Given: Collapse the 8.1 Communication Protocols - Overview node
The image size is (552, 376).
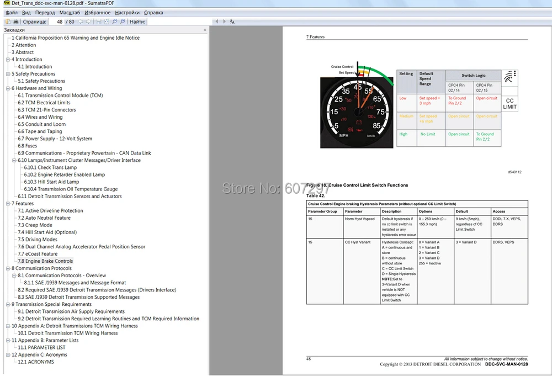Looking at the screenshot, I should click(14, 276).
